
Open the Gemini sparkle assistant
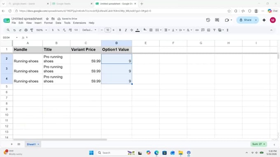(x=264, y=20)
